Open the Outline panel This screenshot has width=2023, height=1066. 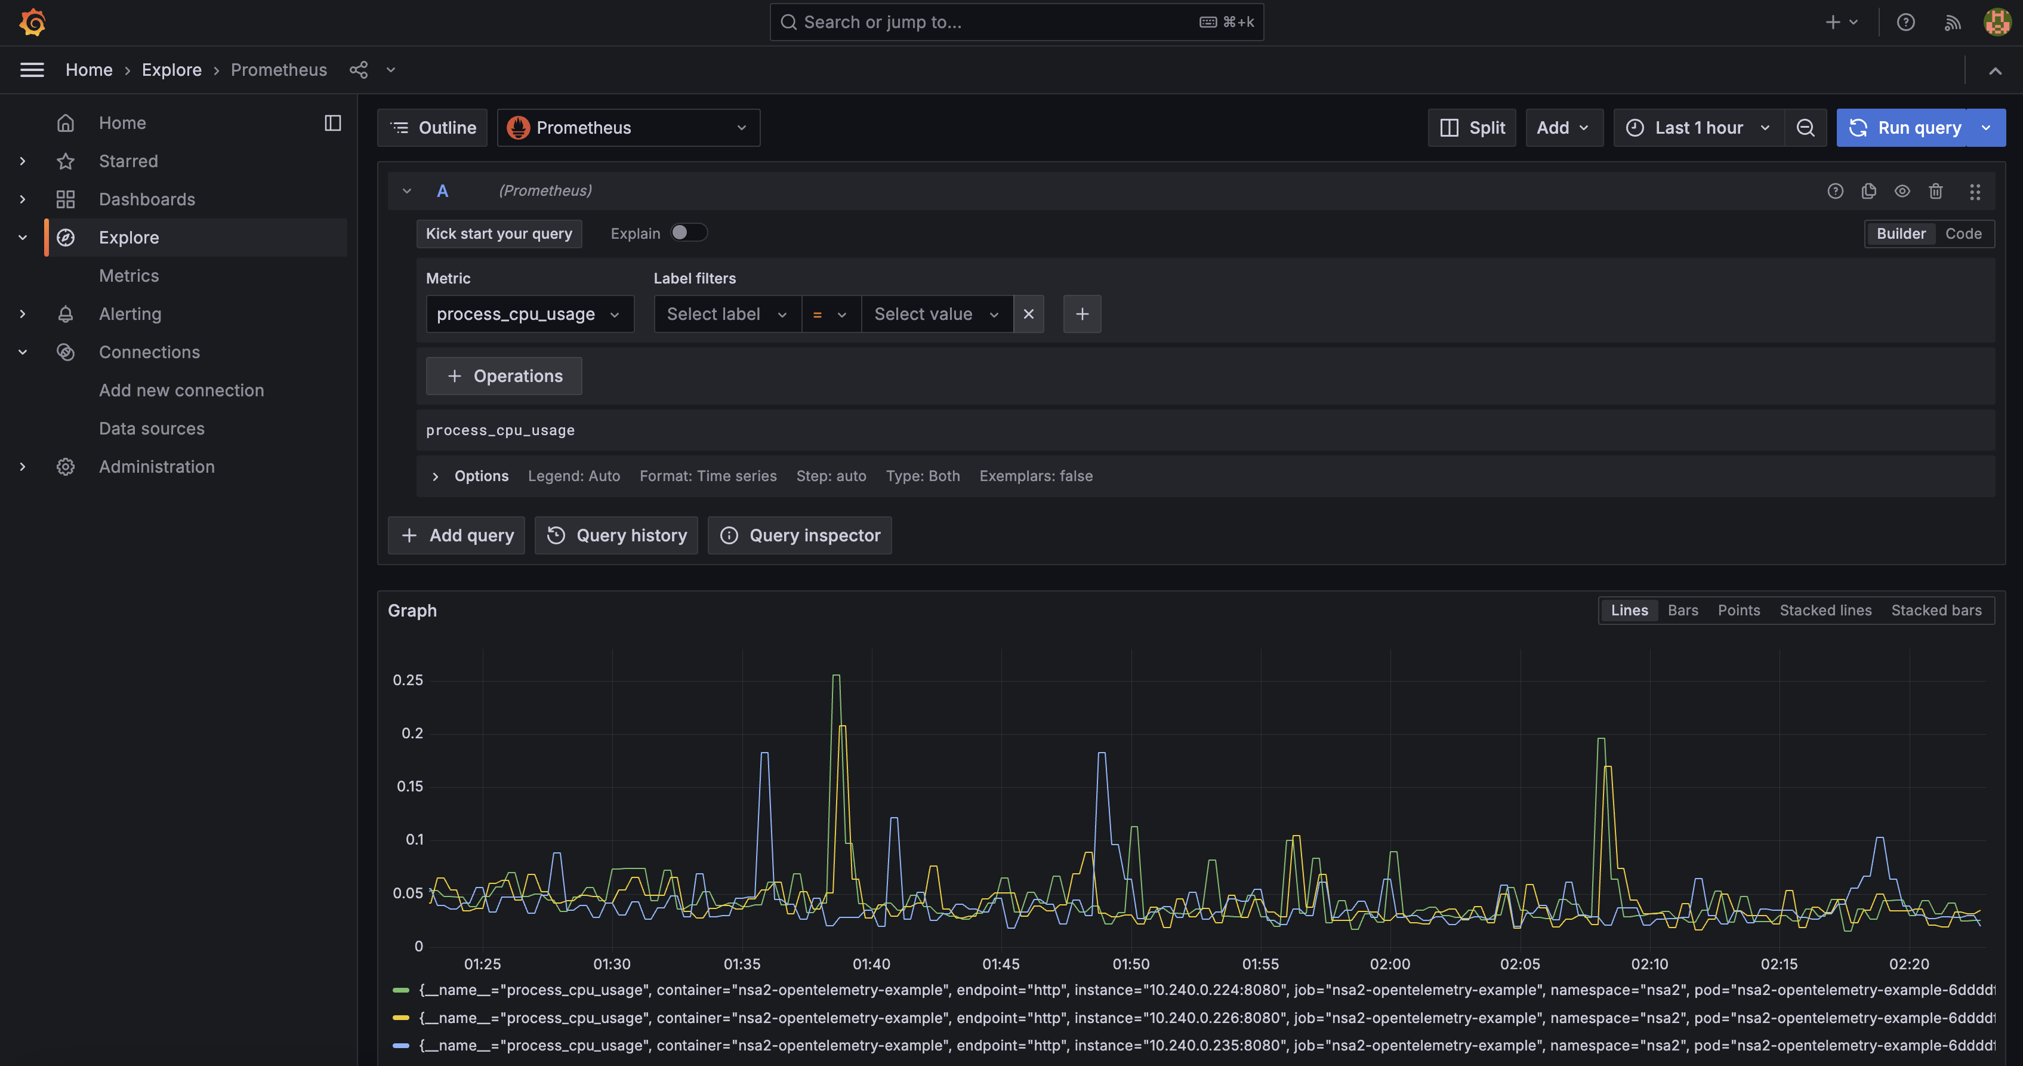point(432,127)
